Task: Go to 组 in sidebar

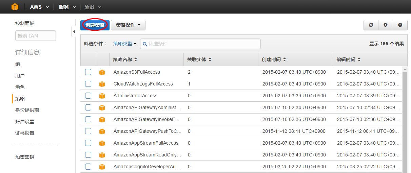Action: tap(18, 64)
